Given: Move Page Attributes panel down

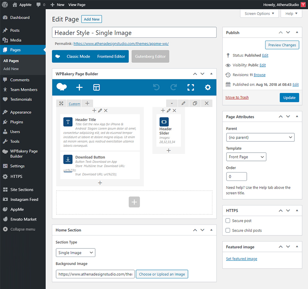Looking at the screenshot, I should [x=288, y=116].
